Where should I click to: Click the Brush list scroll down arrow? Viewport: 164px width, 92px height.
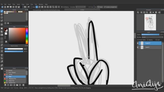tap(27, 83)
